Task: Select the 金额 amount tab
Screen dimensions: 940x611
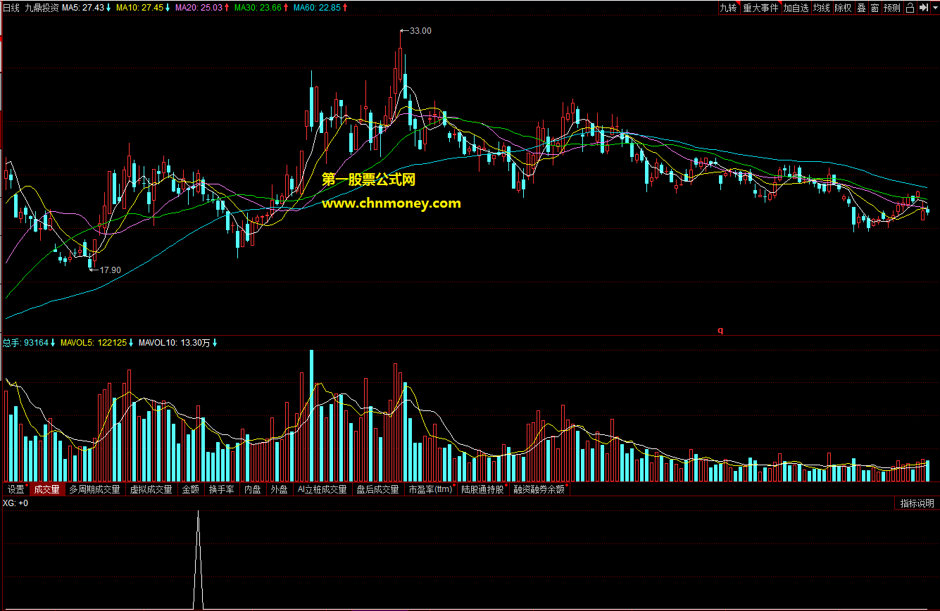Action: tap(191, 489)
